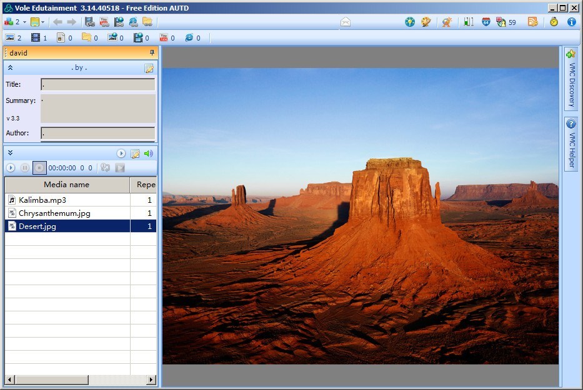The image size is (583, 390).
Task: Enable repeat in the playback controls
Action: click(x=104, y=167)
